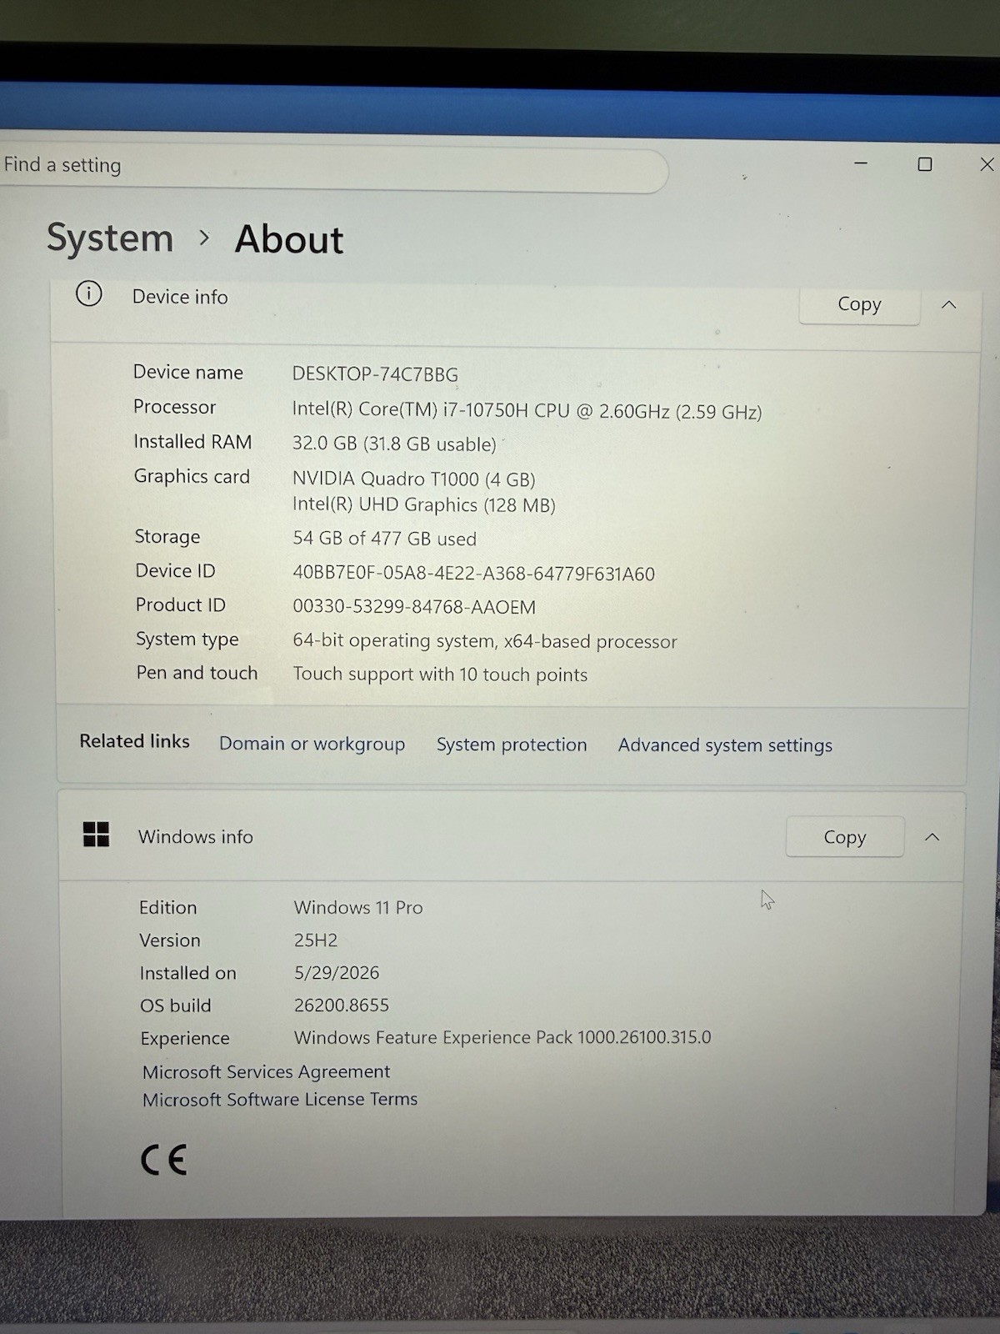Select the installed on date 5/29/2026
This screenshot has width=1000, height=1334.
tap(337, 973)
